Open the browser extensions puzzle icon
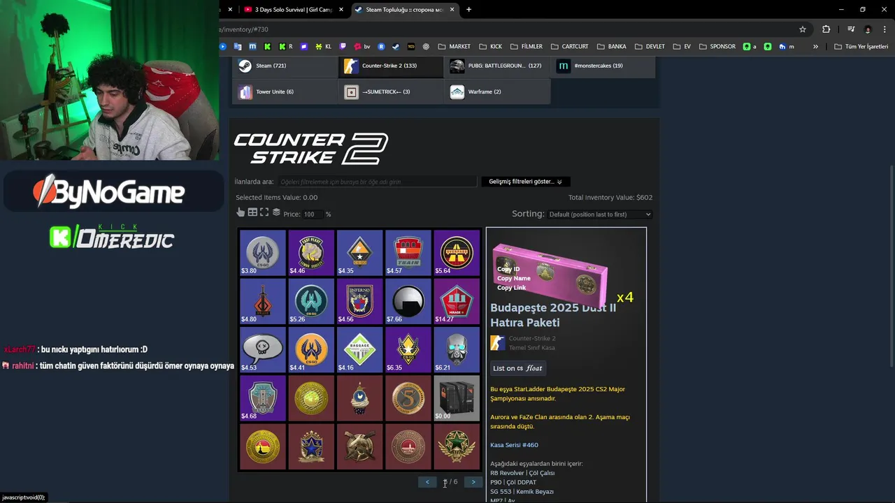 coord(826,29)
